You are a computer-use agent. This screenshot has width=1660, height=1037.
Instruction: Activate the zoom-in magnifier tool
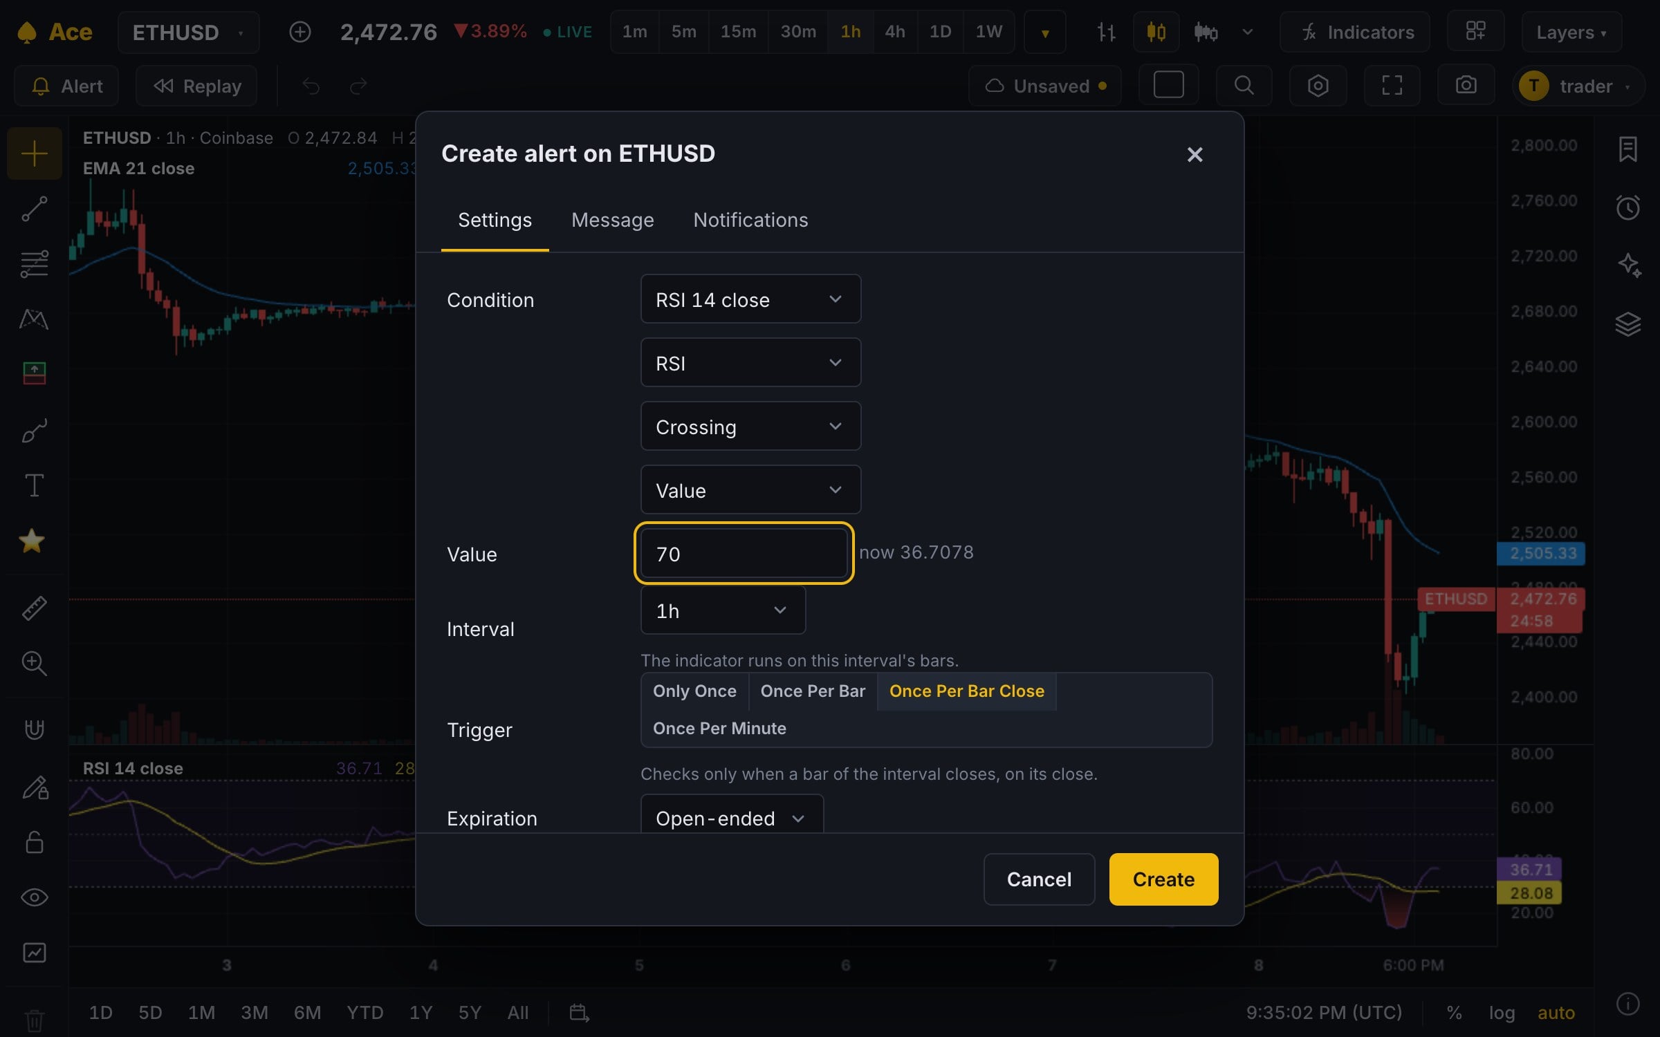click(x=34, y=664)
